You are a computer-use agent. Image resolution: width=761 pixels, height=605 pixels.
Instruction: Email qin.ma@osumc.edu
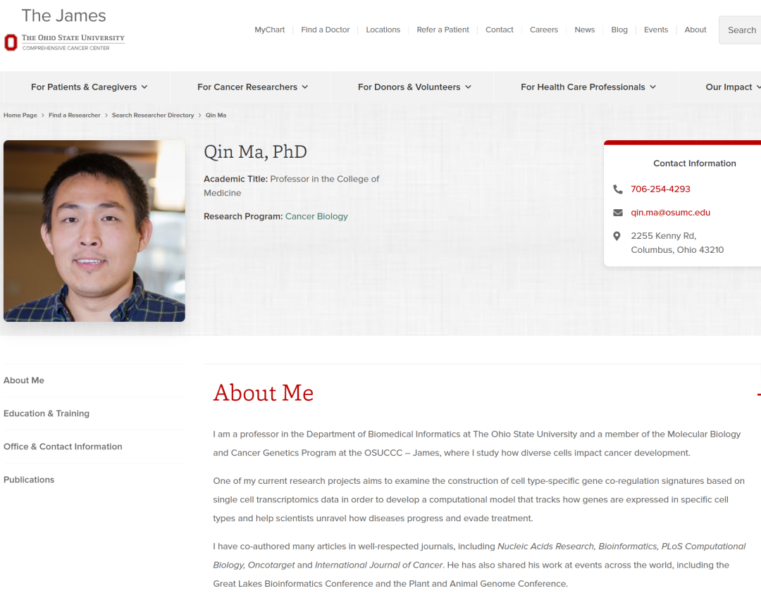point(670,213)
